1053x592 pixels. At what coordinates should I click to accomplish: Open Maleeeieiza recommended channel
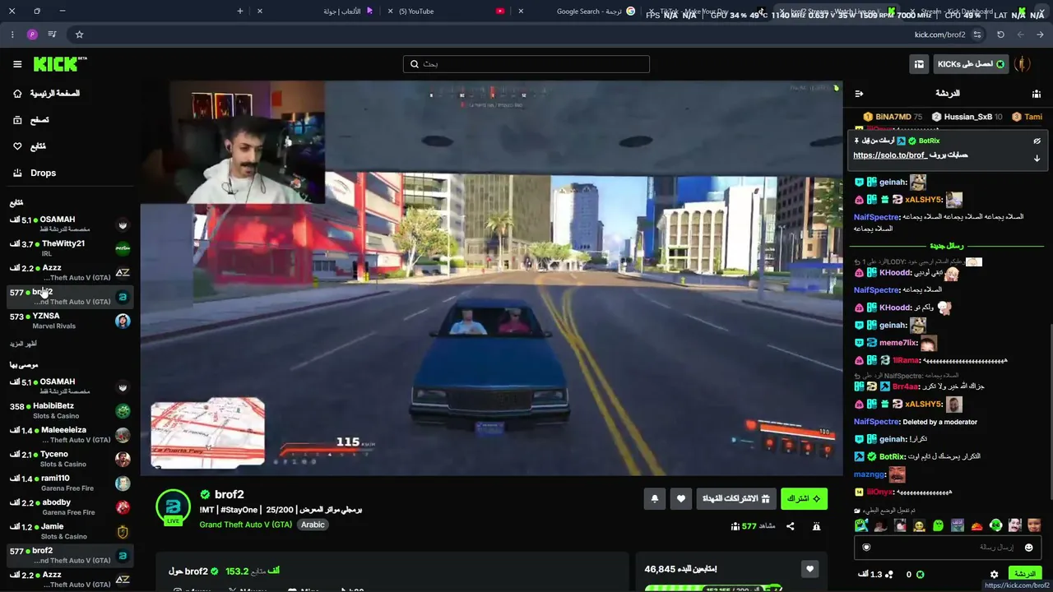point(69,435)
